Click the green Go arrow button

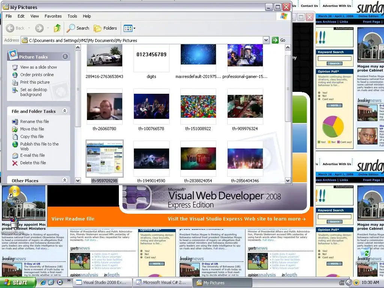click(275, 40)
